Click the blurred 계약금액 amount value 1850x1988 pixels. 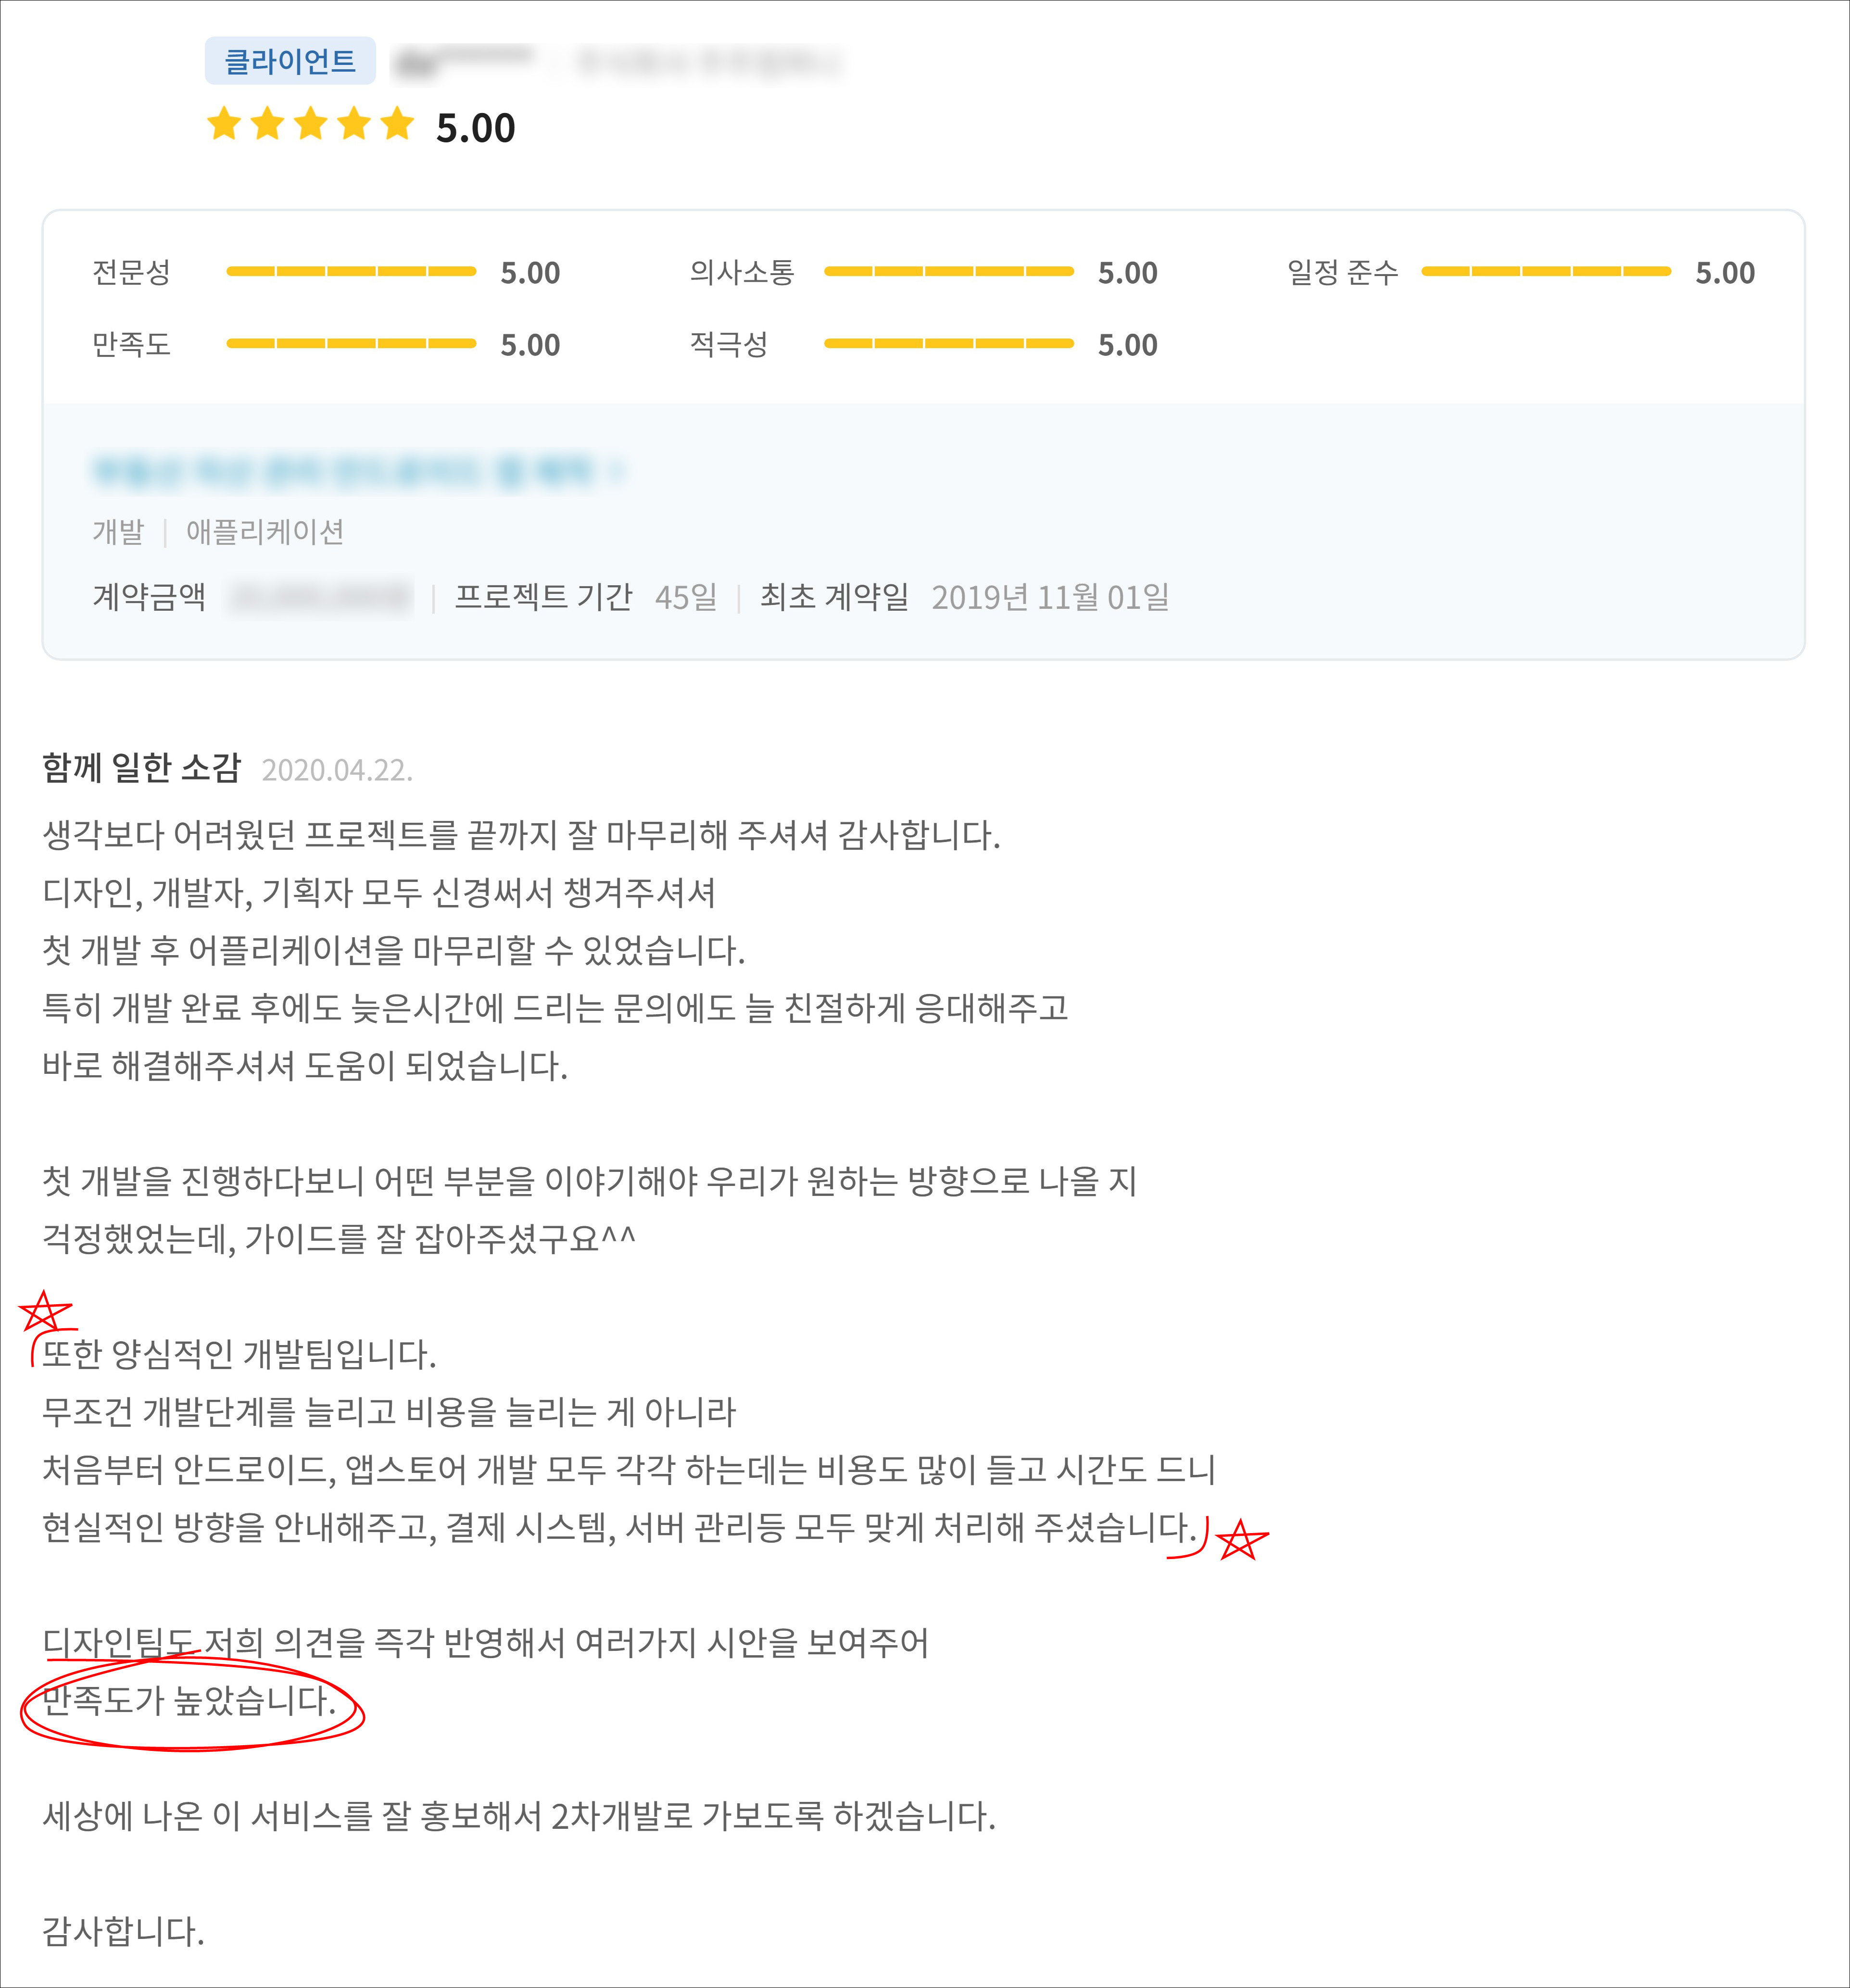(320, 597)
